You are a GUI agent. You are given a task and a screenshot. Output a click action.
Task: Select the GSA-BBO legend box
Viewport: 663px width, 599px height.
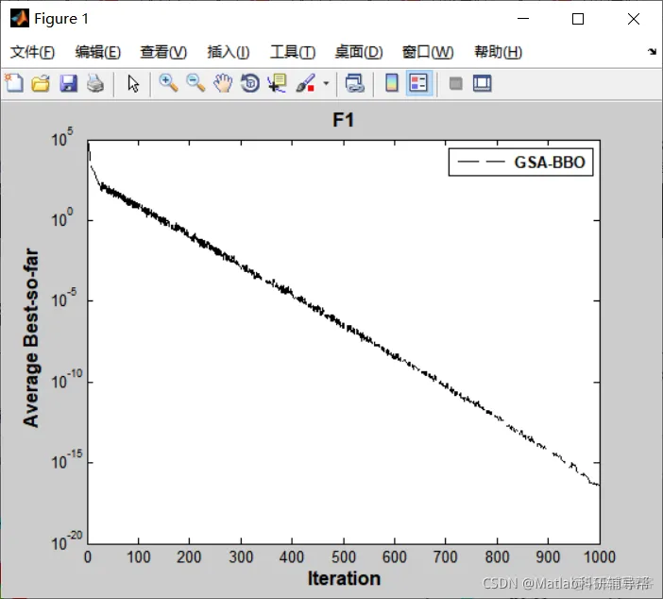pos(520,162)
